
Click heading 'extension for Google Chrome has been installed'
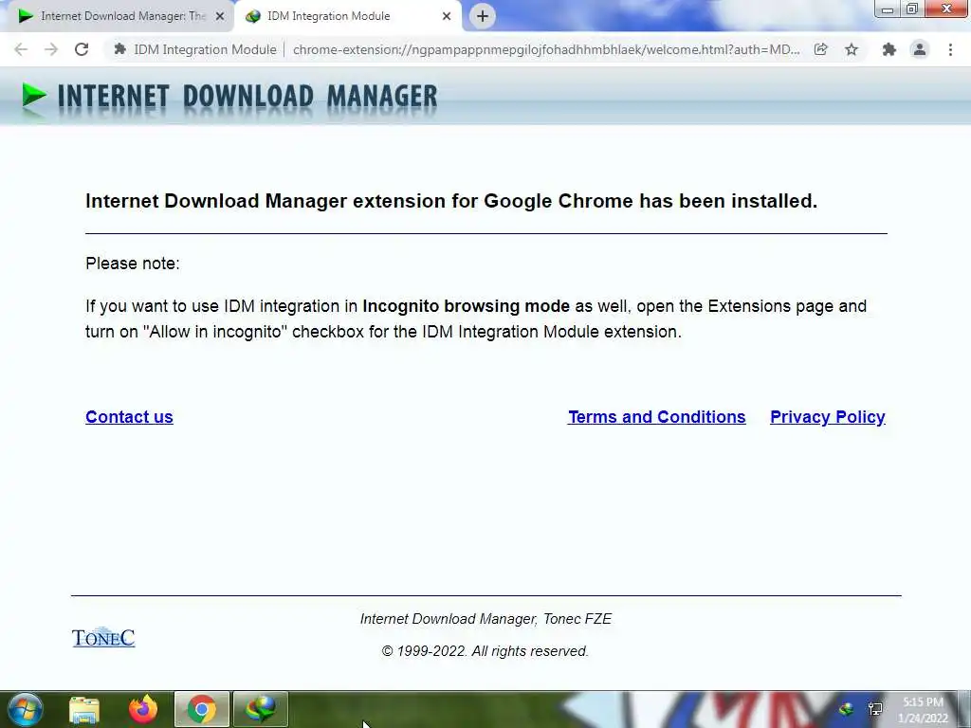(585, 201)
